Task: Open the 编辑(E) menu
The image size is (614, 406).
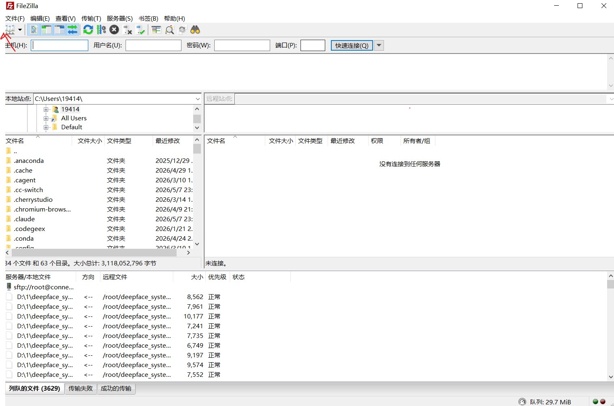Action: [x=40, y=19]
